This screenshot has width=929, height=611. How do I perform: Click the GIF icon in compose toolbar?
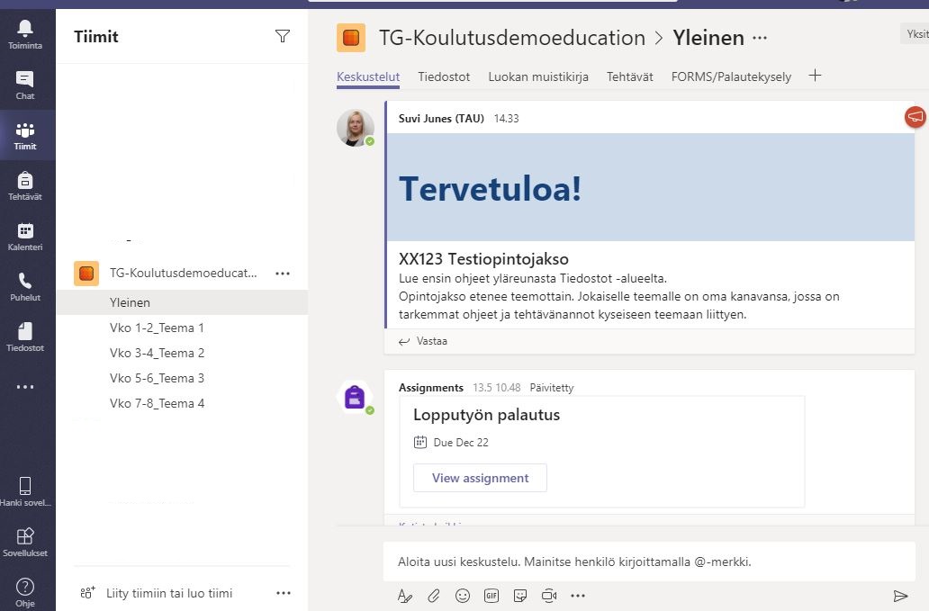point(492,596)
